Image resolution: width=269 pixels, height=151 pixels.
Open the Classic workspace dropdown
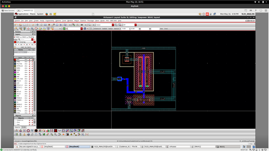click(105, 25)
